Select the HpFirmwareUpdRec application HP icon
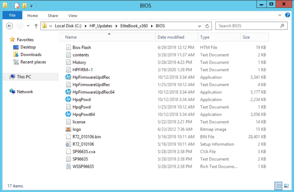 (68, 77)
